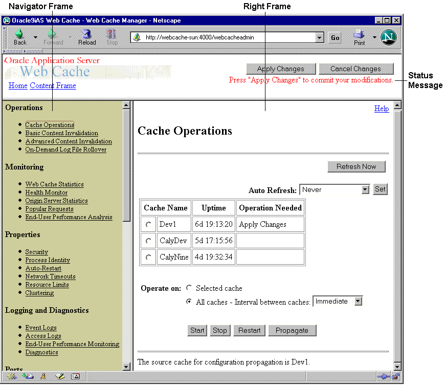Click the Start button
The height and width of the screenshot is (385, 444).
[197, 331]
